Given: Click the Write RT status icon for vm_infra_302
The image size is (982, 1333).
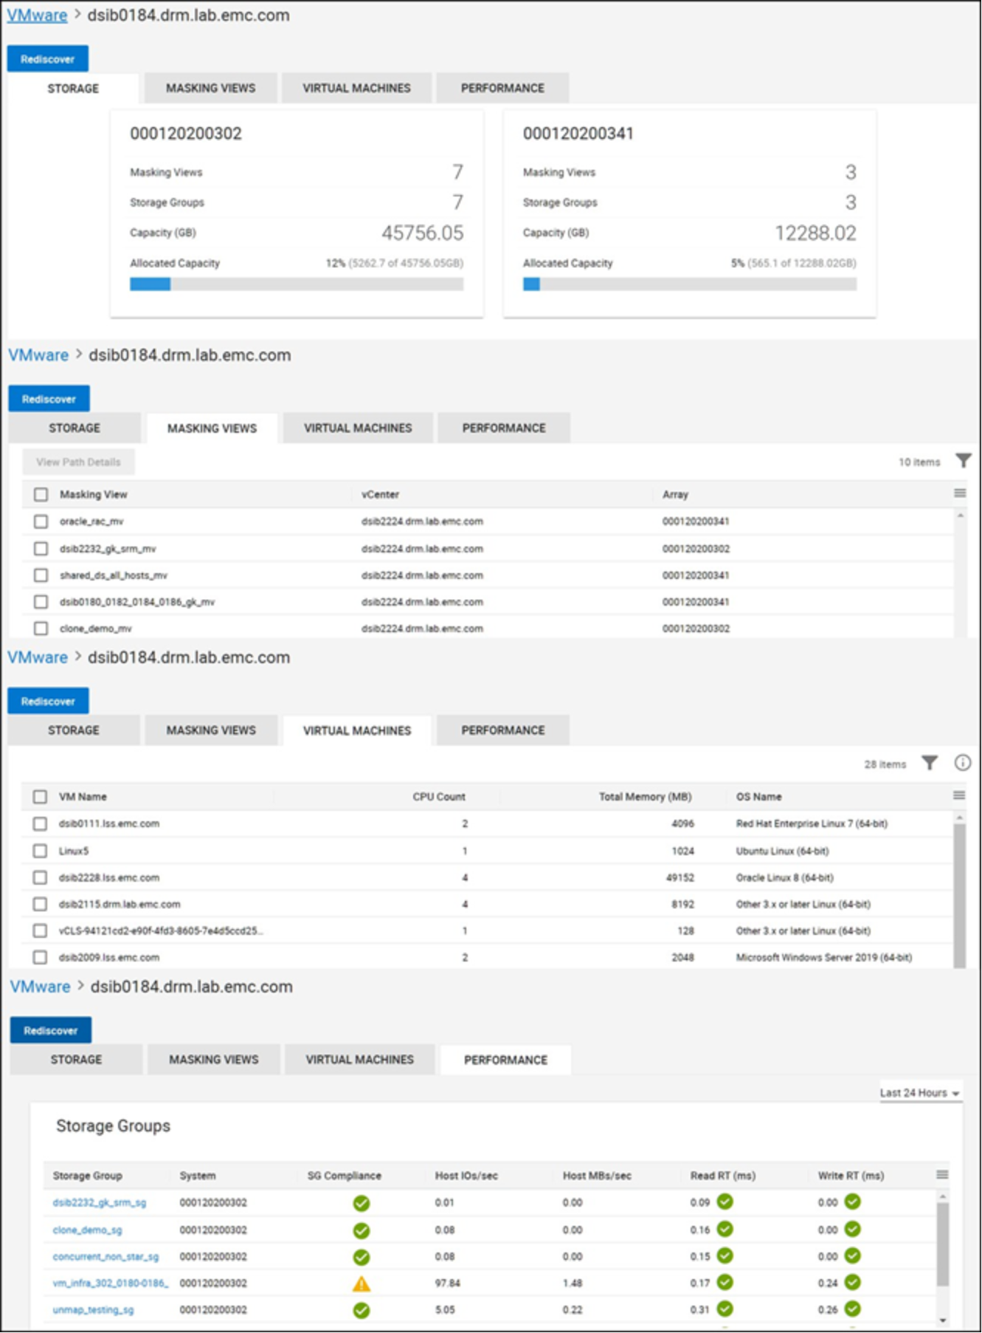Looking at the screenshot, I should coord(853,1282).
